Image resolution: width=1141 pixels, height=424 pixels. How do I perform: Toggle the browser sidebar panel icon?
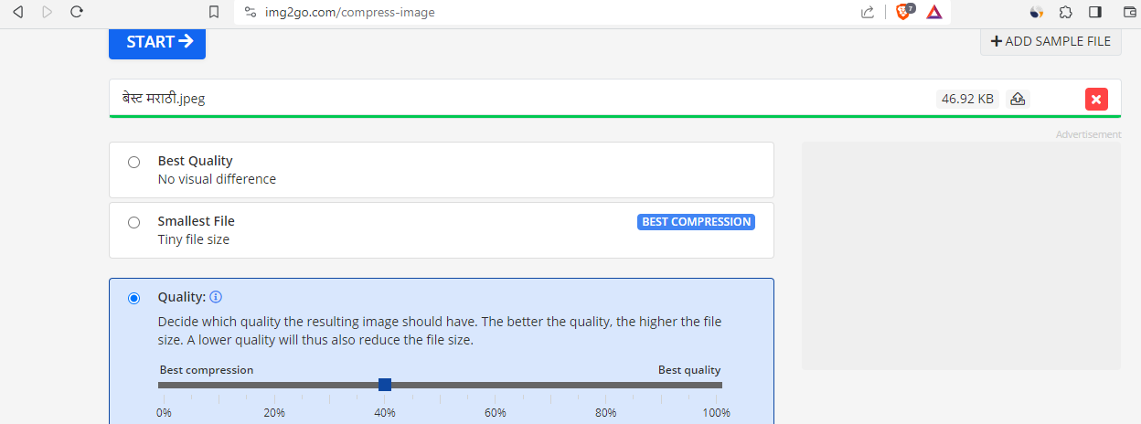1094,12
